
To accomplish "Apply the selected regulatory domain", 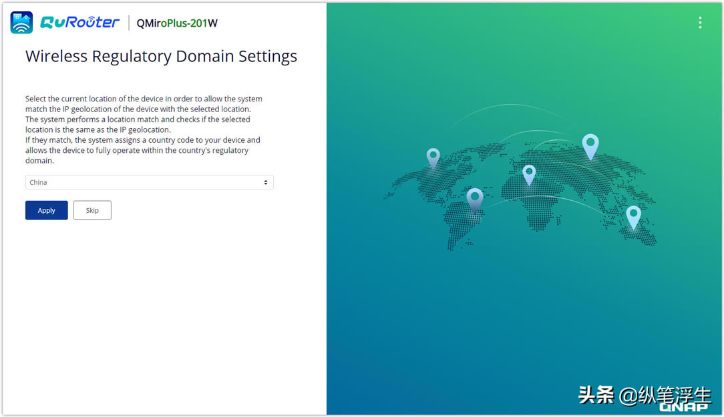I will (x=47, y=210).
